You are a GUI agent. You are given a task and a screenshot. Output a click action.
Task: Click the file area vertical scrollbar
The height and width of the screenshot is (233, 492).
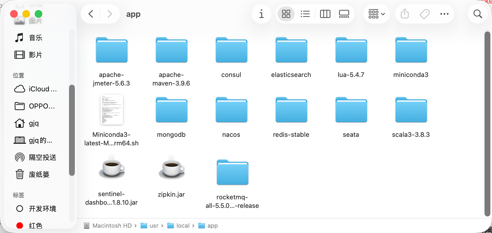(487, 124)
